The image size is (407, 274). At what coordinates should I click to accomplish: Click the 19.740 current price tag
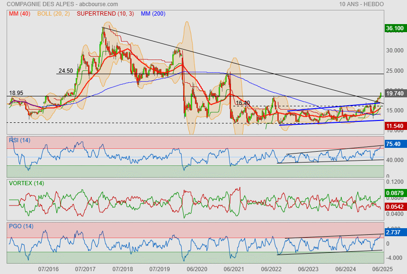pos(395,94)
